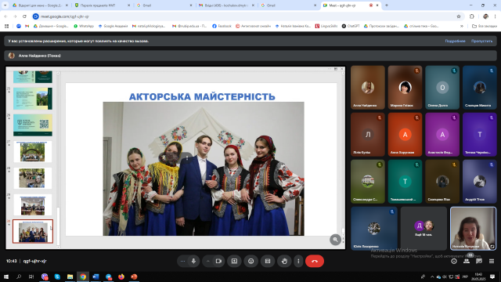This screenshot has height=282, width=501.
Task: Open more options menu in call bar
Action: coord(298,261)
